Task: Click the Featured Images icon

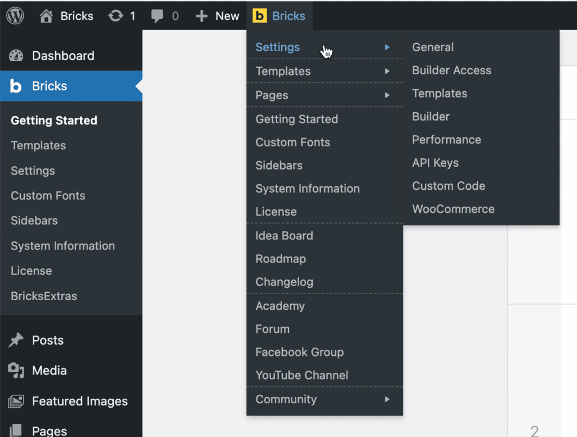Action: [x=16, y=401]
